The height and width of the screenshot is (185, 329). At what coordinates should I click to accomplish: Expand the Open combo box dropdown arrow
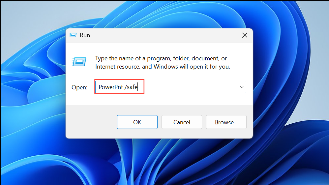[242, 87]
